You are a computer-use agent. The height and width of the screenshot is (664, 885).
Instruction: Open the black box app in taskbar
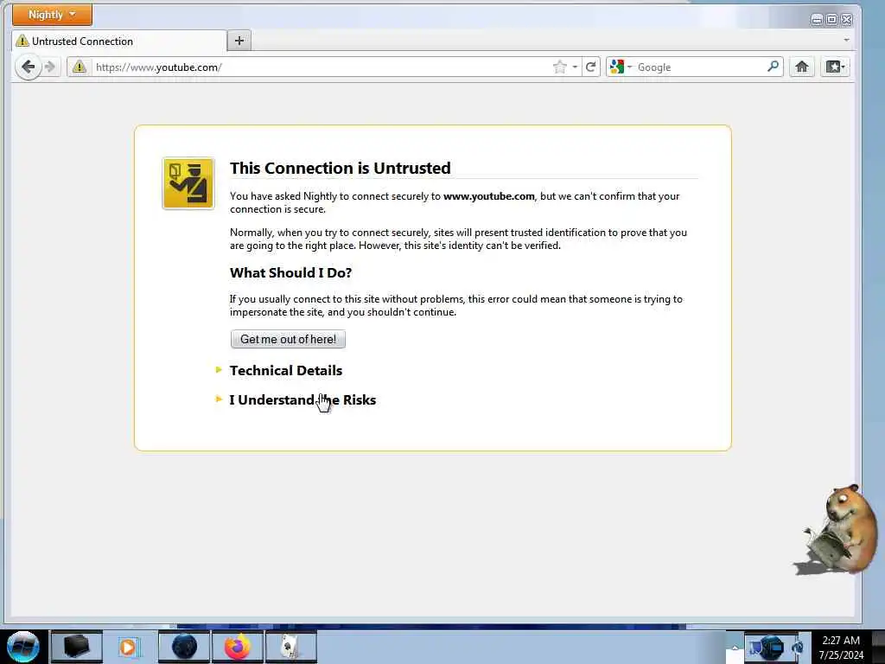click(77, 647)
